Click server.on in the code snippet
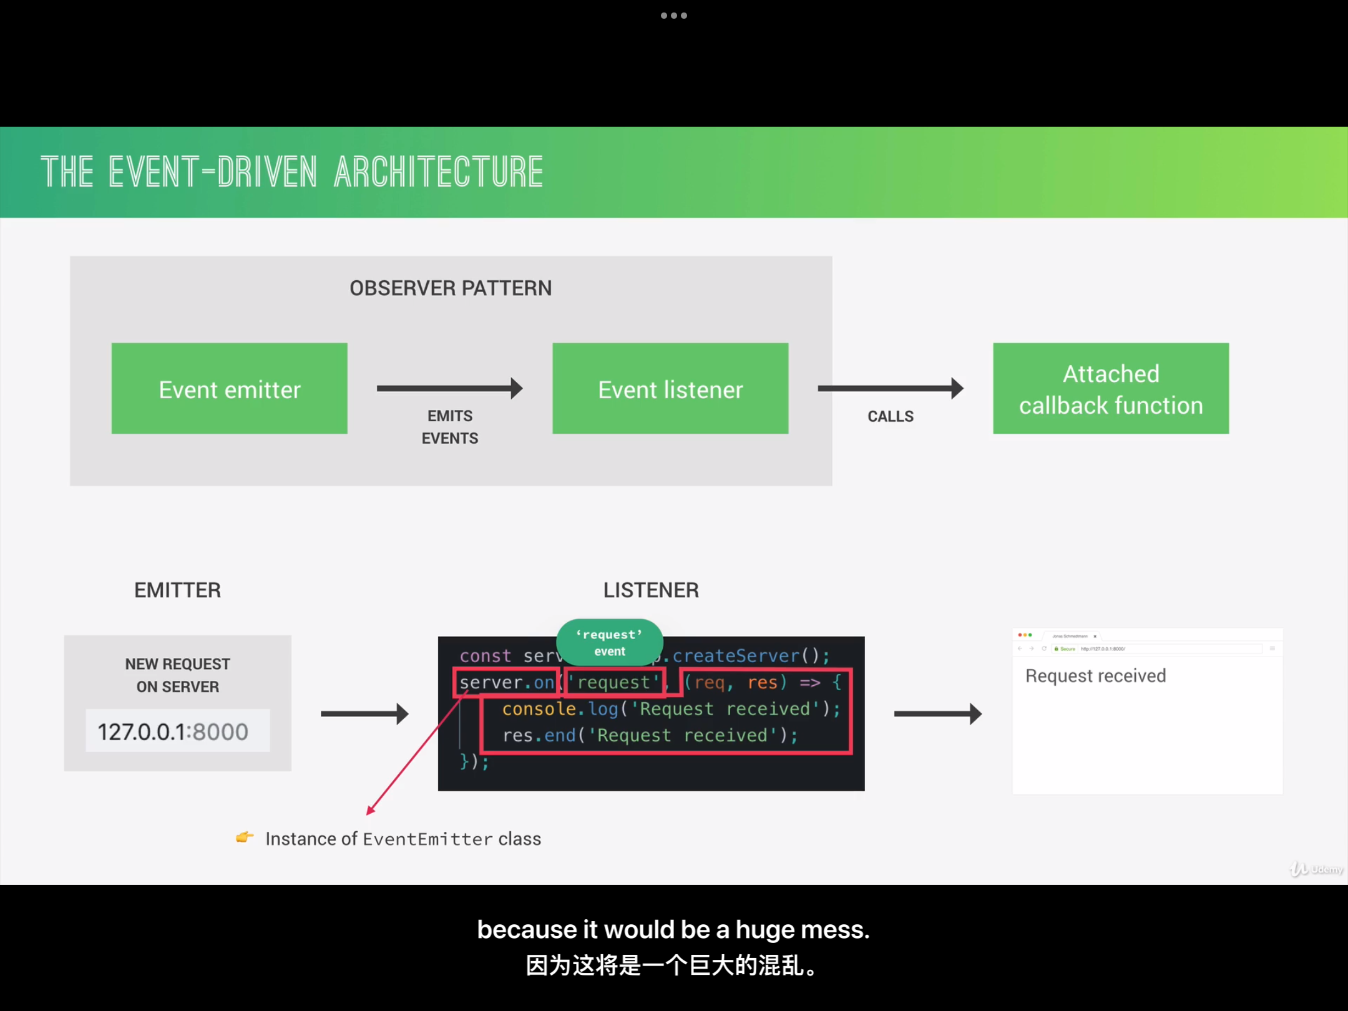The height and width of the screenshot is (1011, 1348). (x=507, y=682)
